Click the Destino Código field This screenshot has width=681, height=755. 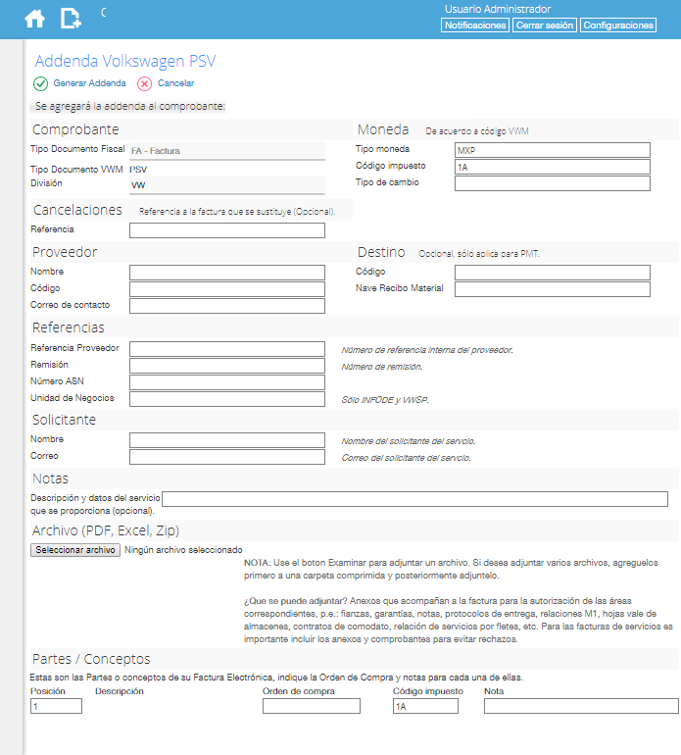click(x=553, y=273)
